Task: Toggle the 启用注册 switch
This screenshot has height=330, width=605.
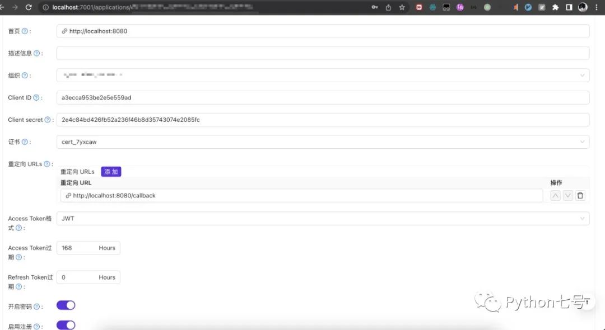Action: (x=66, y=326)
